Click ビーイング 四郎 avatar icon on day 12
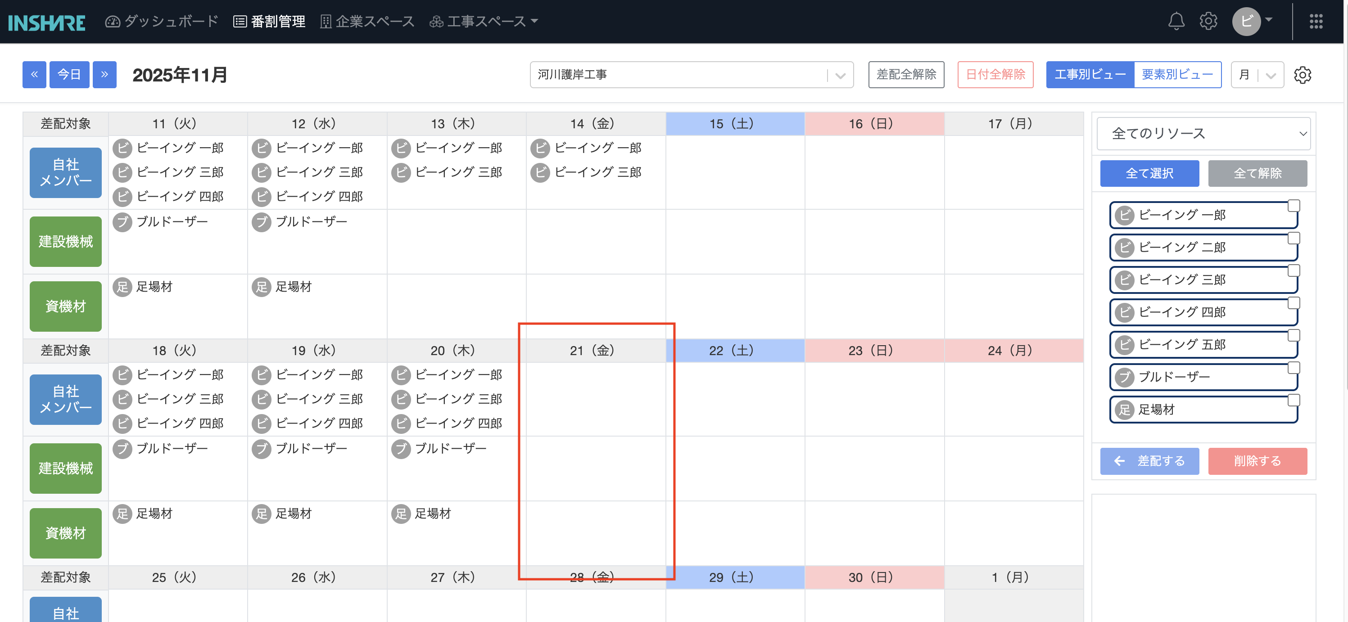 pos(262,197)
